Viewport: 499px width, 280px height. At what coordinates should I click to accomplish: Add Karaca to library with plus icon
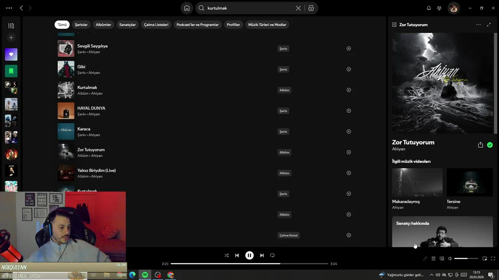(349, 131)
